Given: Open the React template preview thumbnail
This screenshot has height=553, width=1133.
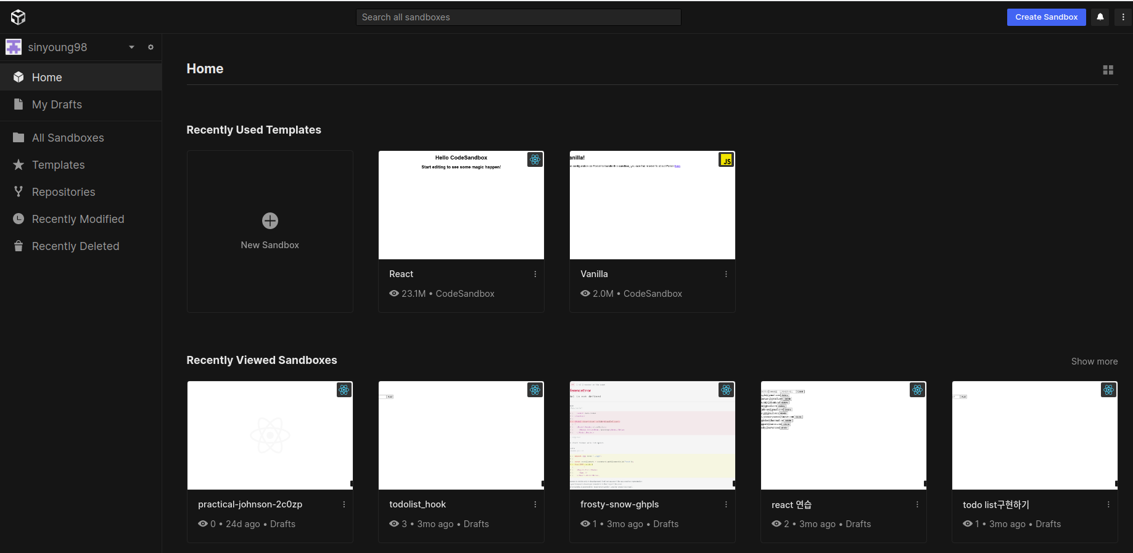Looking at the screenshot, I should 461,205.
